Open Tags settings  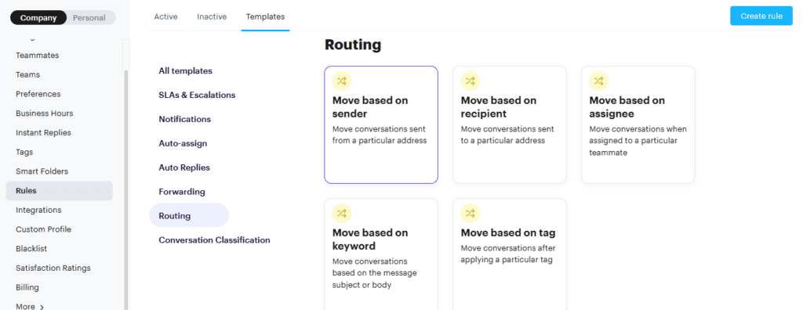(24, 152)
